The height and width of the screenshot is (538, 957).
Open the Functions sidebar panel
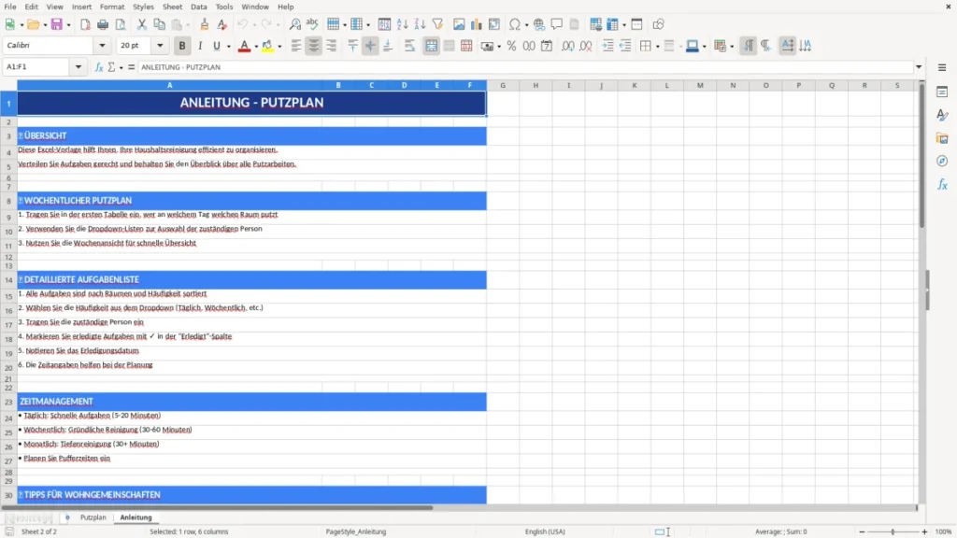[x=942, y=184]
